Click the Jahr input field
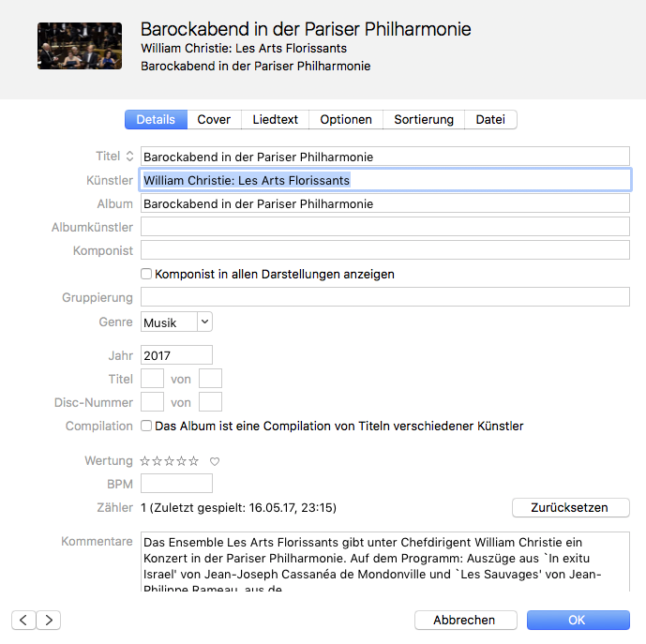This screenshot has height=644, width=646. coord(176,354)
